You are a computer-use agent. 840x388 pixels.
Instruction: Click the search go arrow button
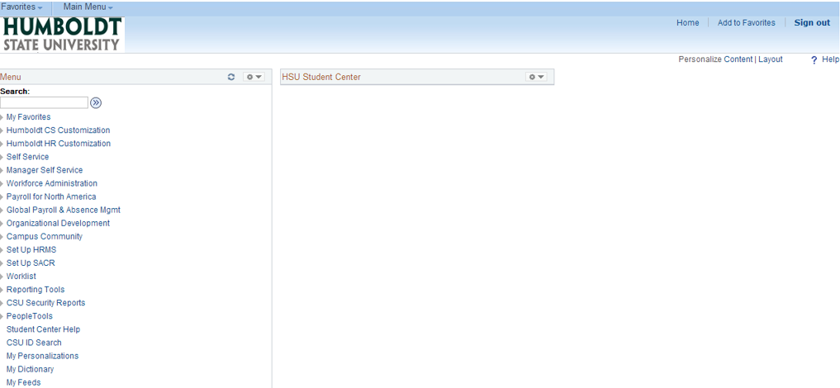[96, 102]
